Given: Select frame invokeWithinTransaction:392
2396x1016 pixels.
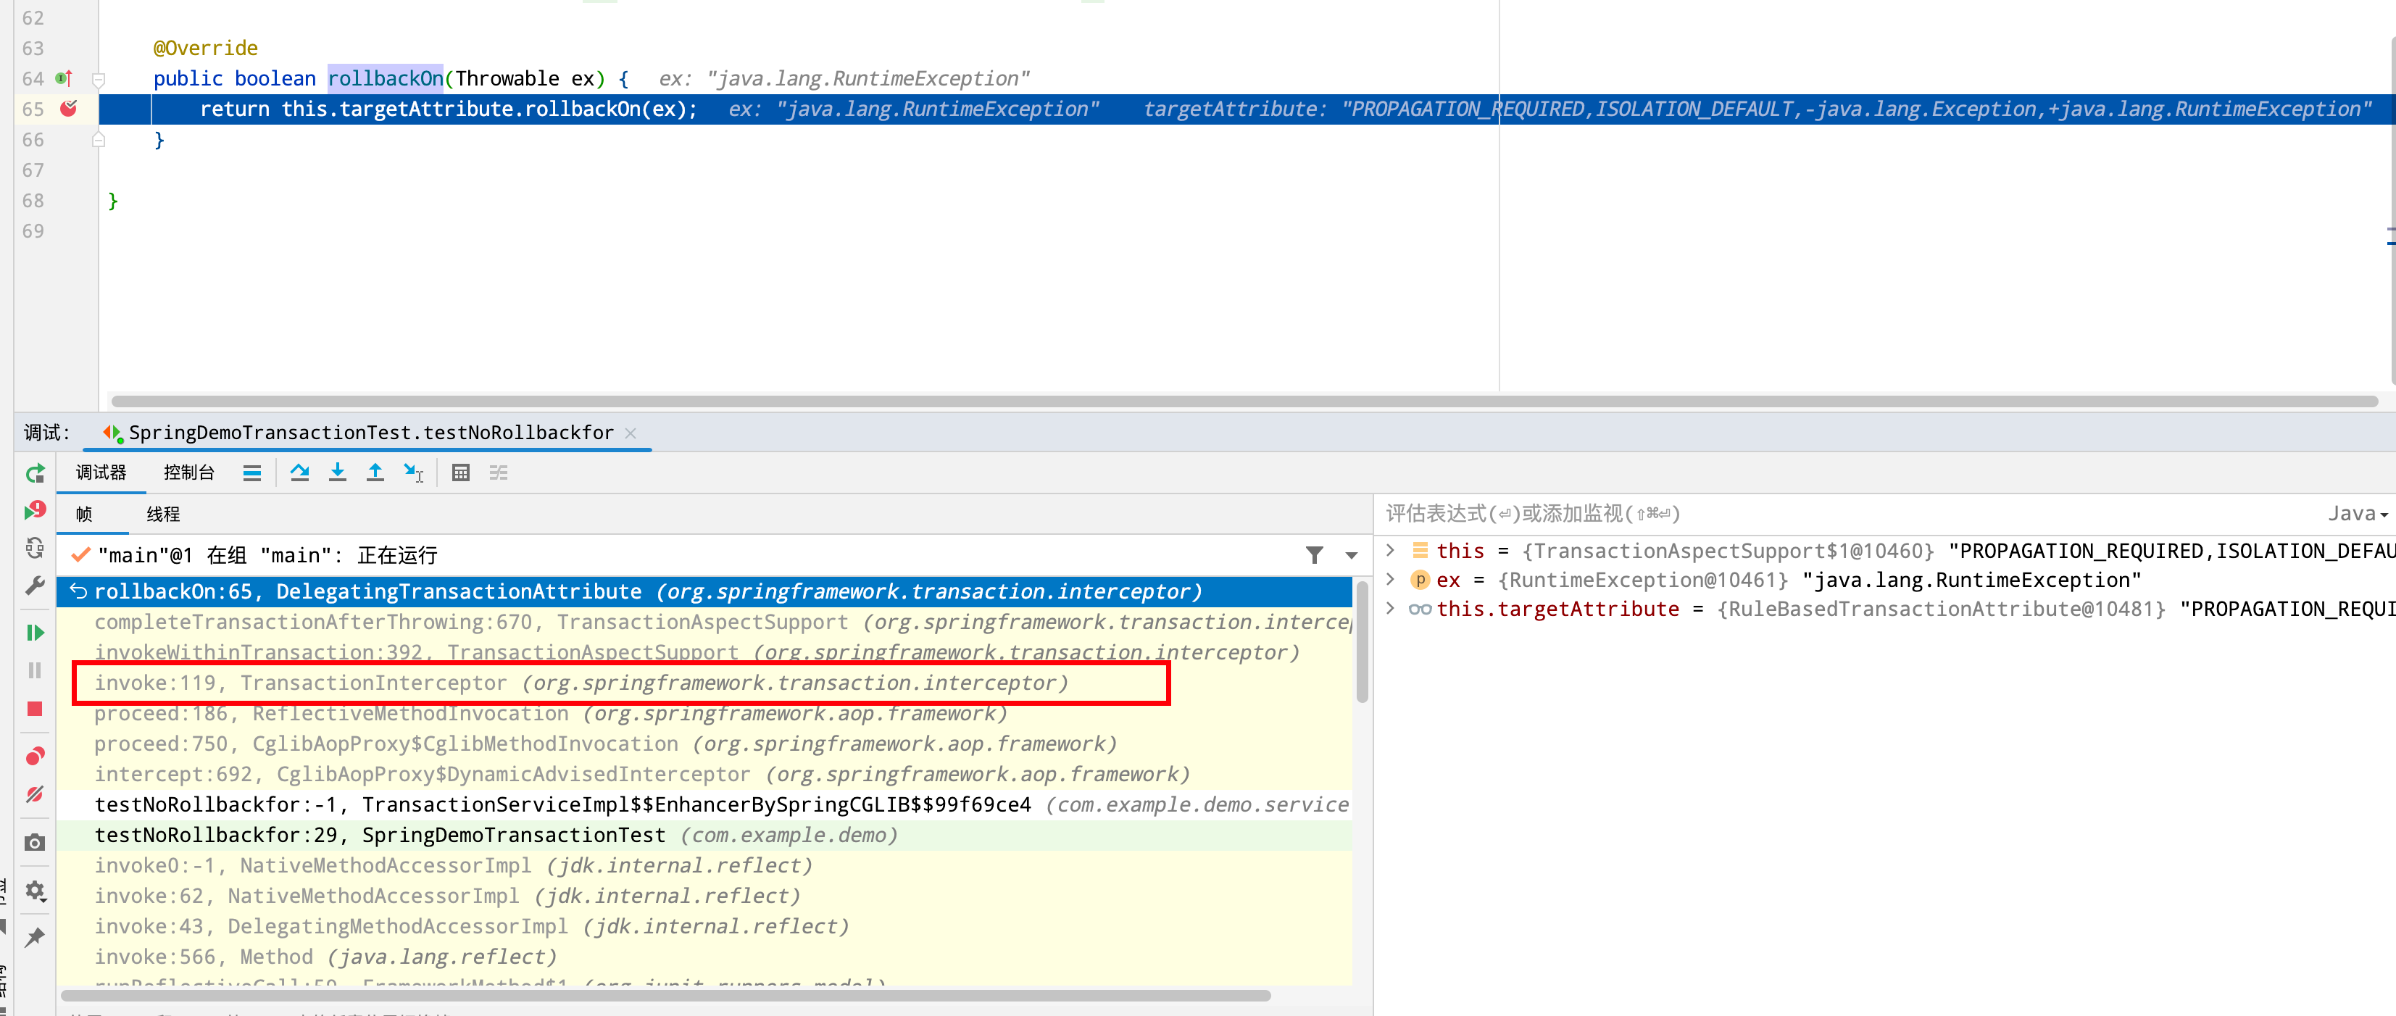Looking at the screenshot, I should (x=704, y=652).
